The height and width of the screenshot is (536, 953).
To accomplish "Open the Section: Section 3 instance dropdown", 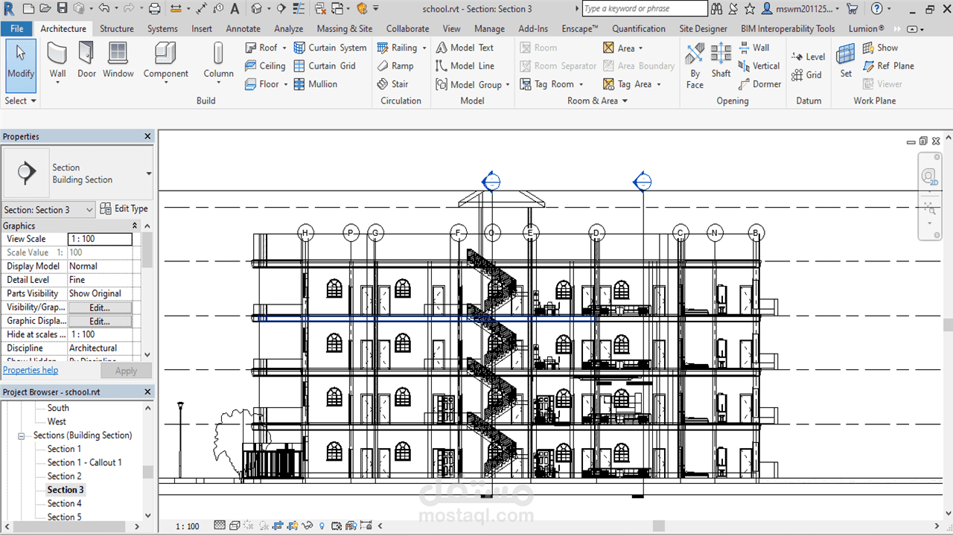I will (x=89, y=210).
